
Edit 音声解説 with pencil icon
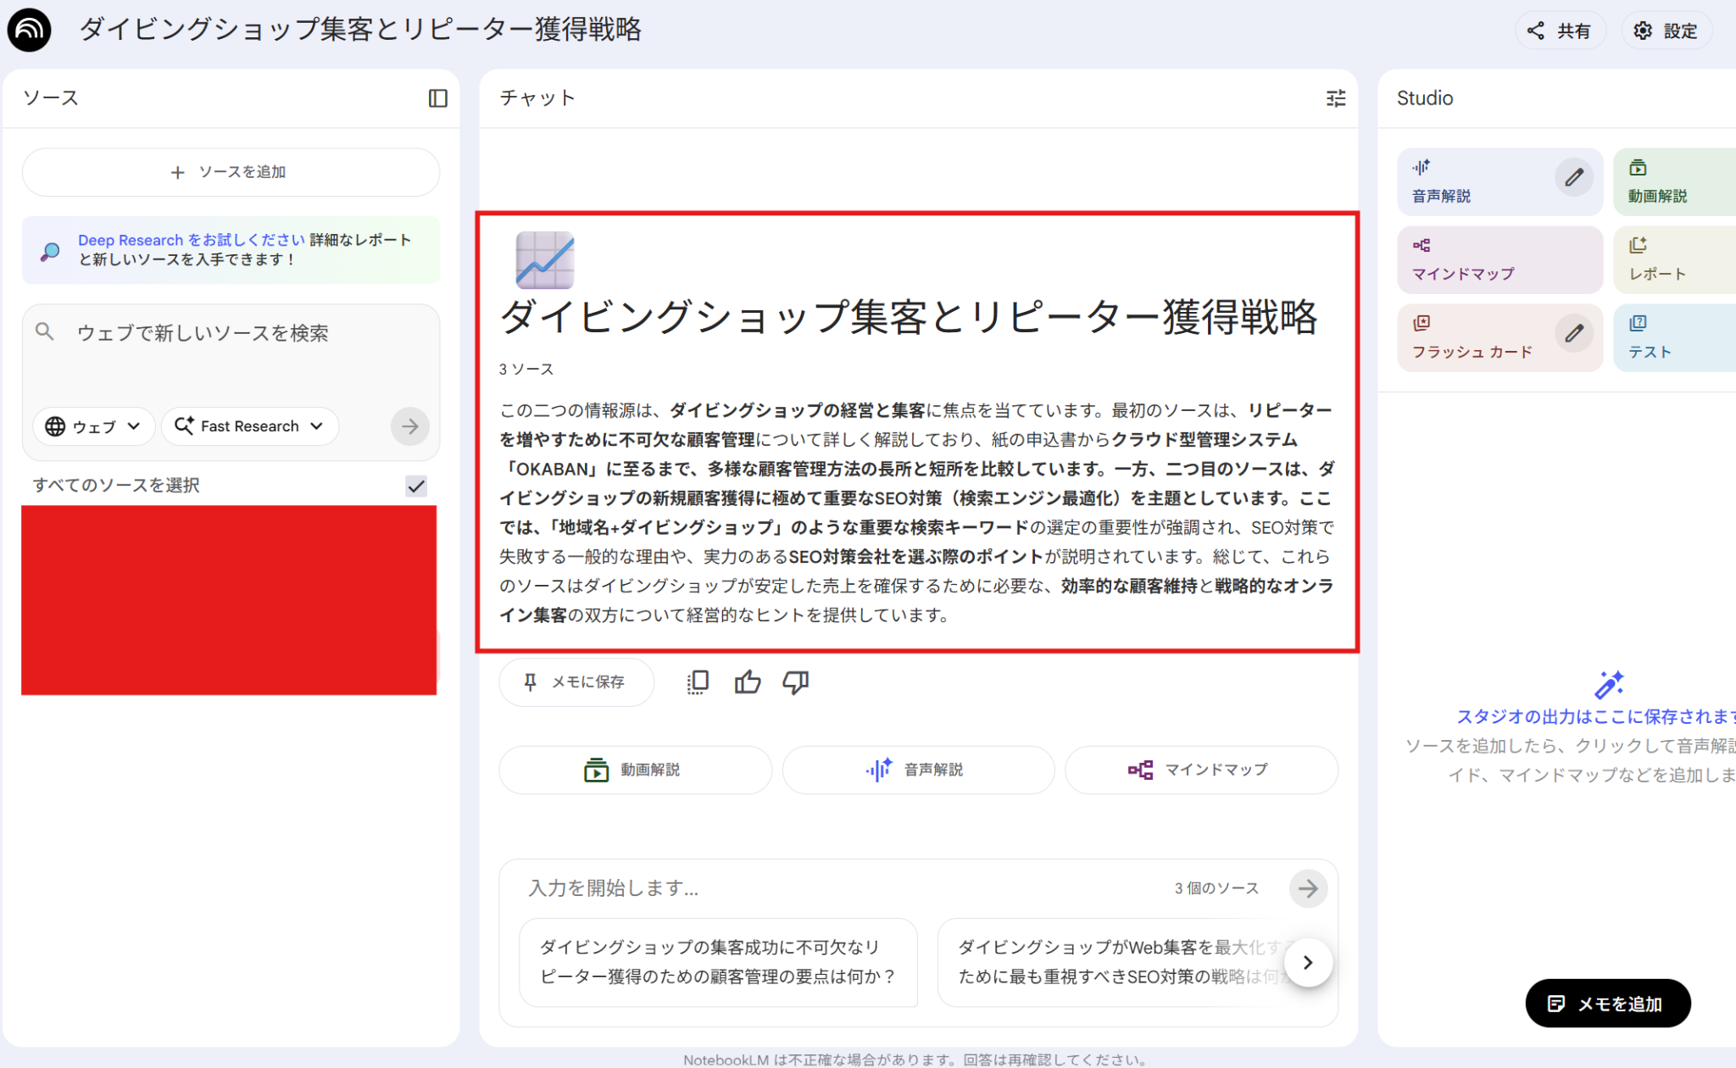coord(1574,178)
